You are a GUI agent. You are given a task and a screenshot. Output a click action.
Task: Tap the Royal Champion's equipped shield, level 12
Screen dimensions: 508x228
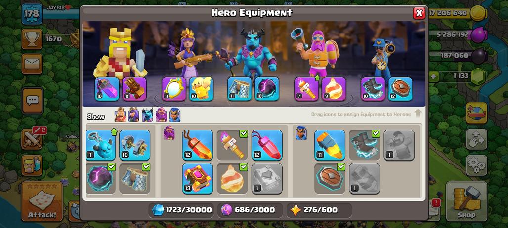(x=400, y=89)
